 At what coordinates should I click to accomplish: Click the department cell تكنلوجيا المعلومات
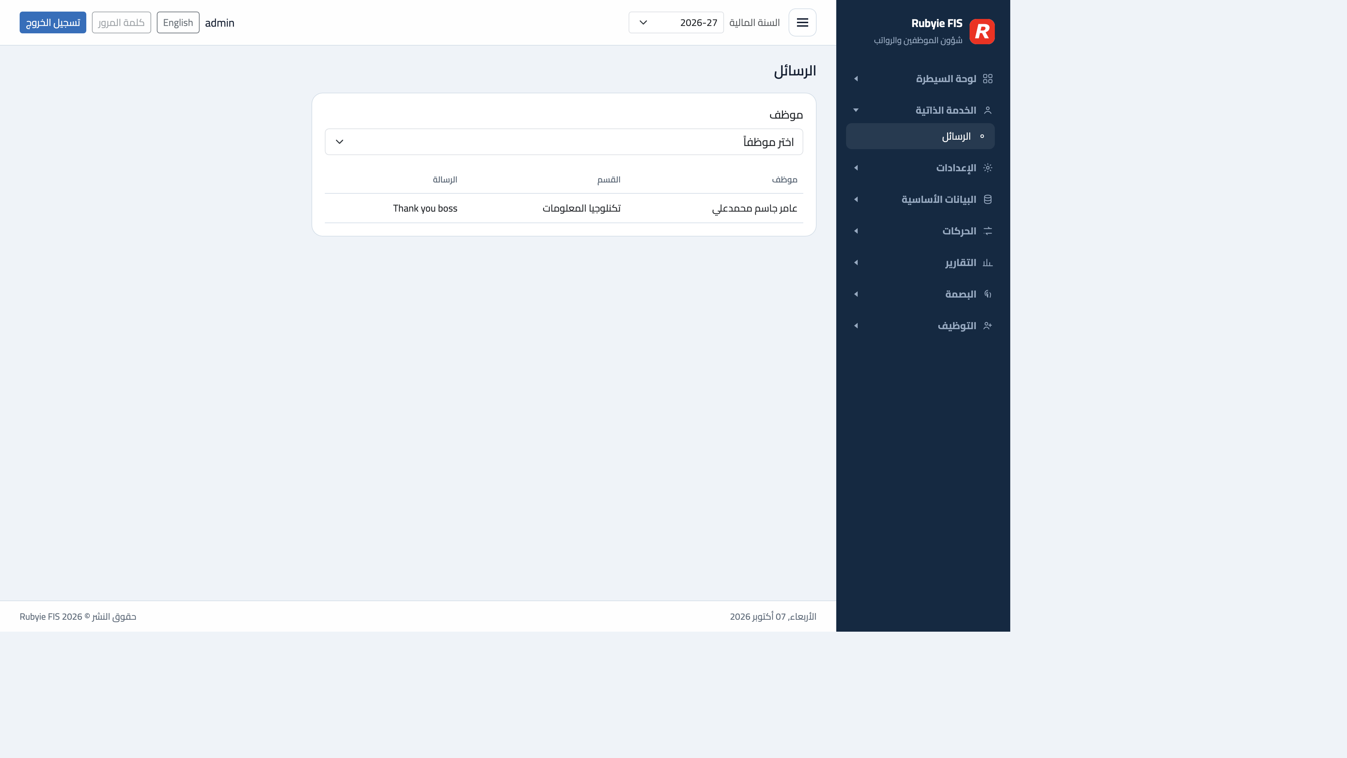(582, 208)
